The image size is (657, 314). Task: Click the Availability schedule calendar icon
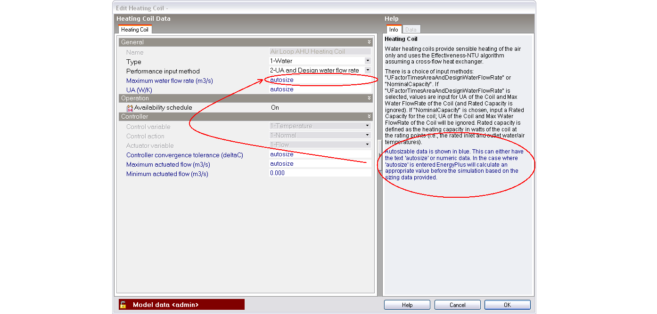pos(130,108)
